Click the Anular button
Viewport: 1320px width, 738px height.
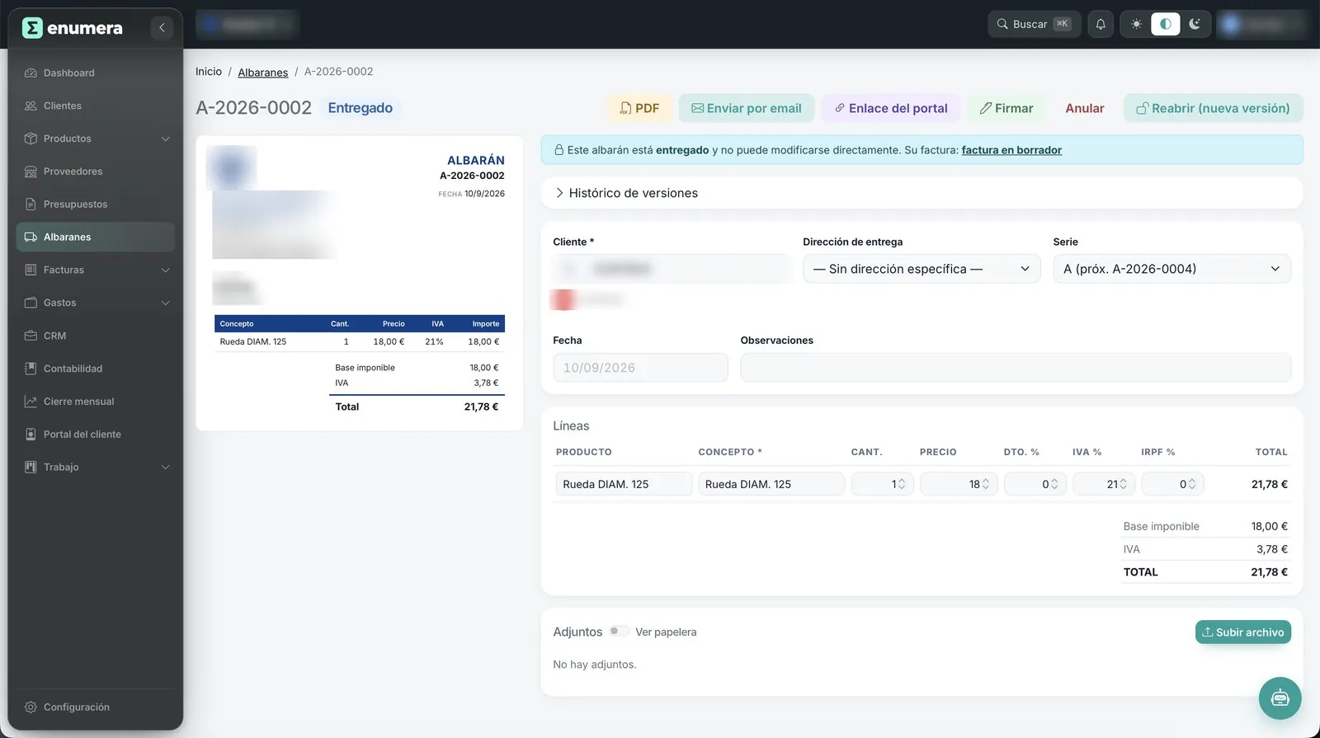1085,108
